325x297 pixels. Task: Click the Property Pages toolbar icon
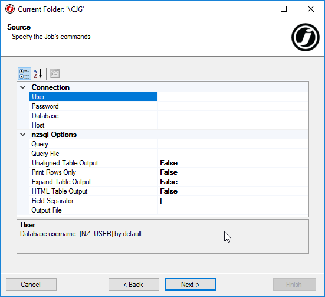(x=55, y=74)
